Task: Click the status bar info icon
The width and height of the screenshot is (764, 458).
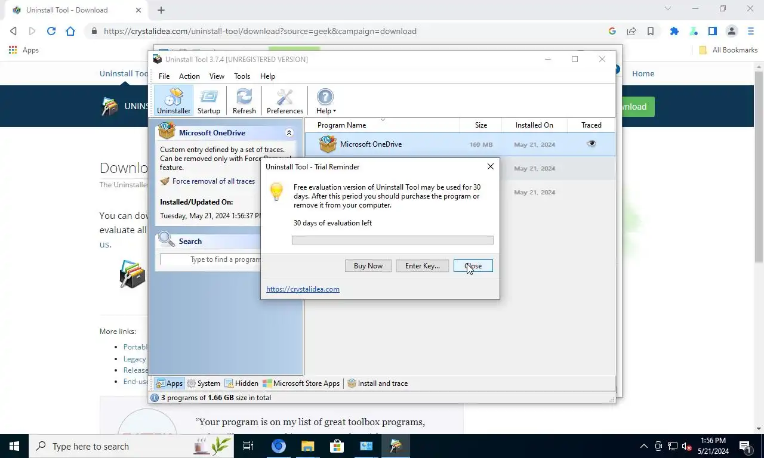Action: pyautogui.click(x=155, y=398)
